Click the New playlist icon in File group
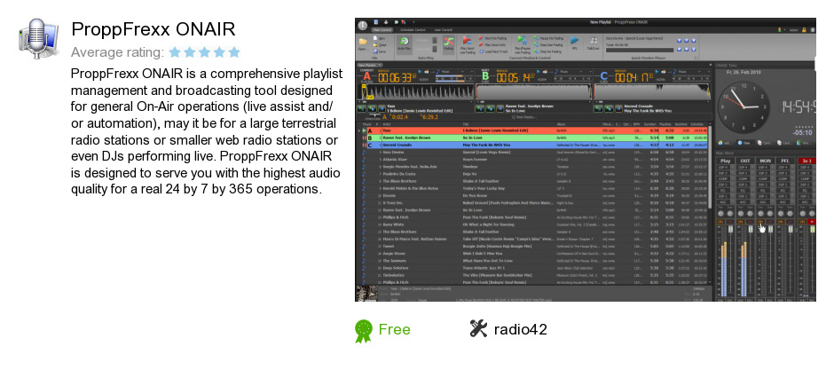 click(x=376, y=39)
